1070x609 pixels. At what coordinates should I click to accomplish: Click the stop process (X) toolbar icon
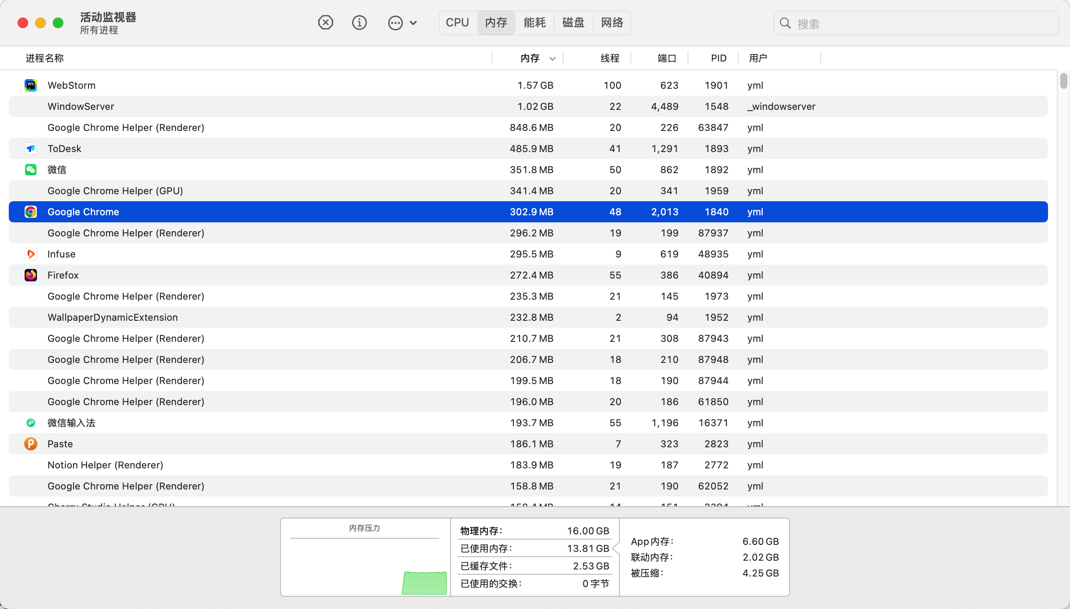tap(325, 22)
